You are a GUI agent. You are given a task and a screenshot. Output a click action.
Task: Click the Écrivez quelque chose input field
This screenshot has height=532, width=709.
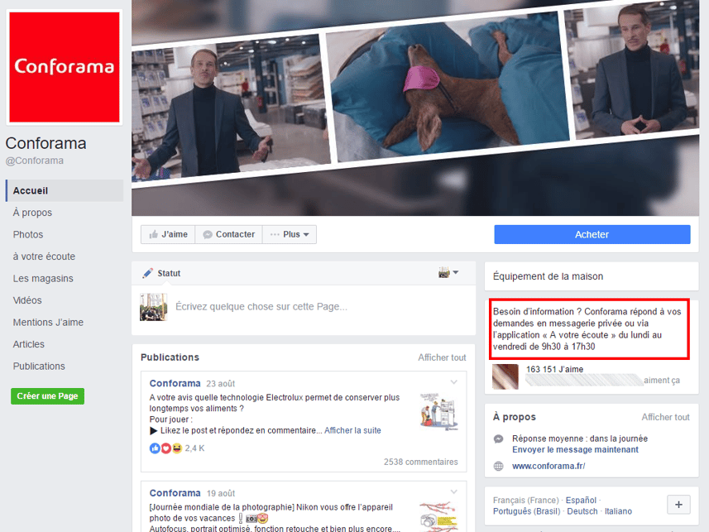coord(261,307)
